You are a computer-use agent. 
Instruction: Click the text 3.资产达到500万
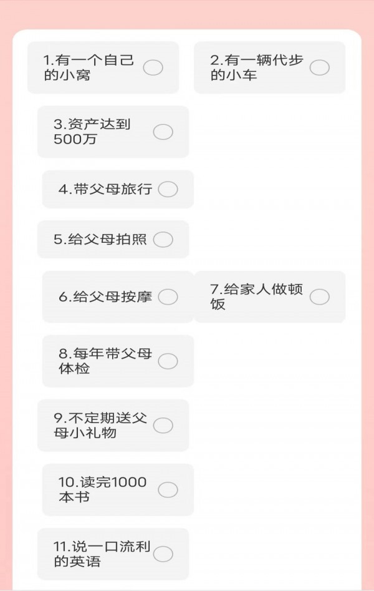(x=92, y=132)
